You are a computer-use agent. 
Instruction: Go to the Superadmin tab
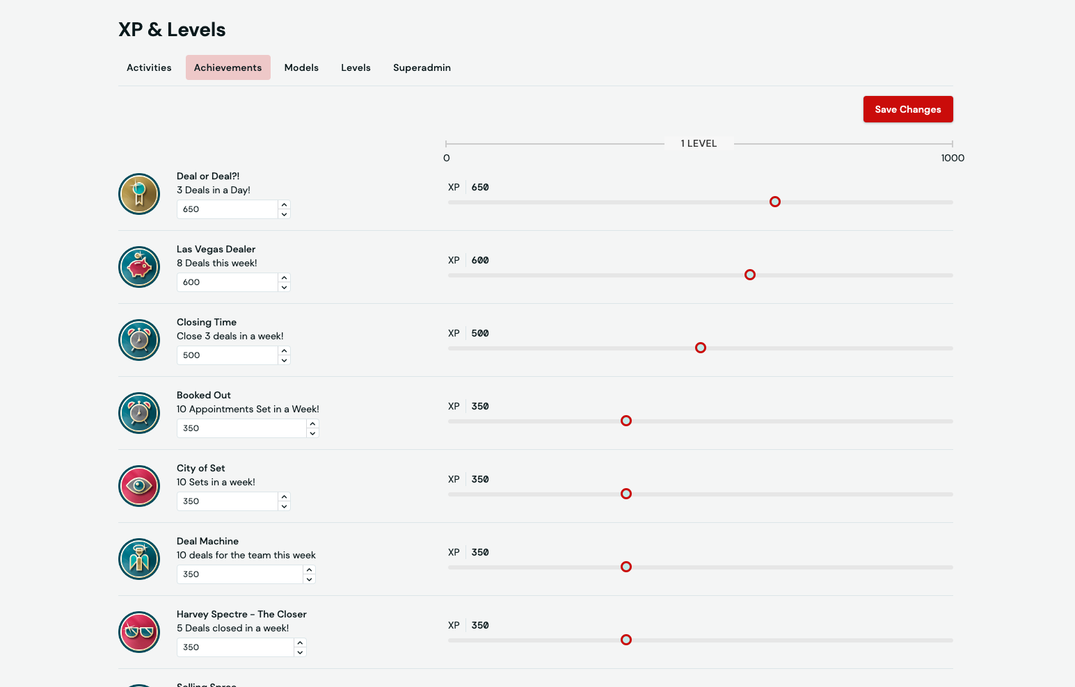pos(422,67)
